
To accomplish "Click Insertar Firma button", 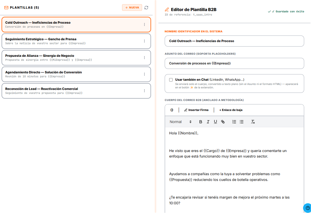I will 196,110.
